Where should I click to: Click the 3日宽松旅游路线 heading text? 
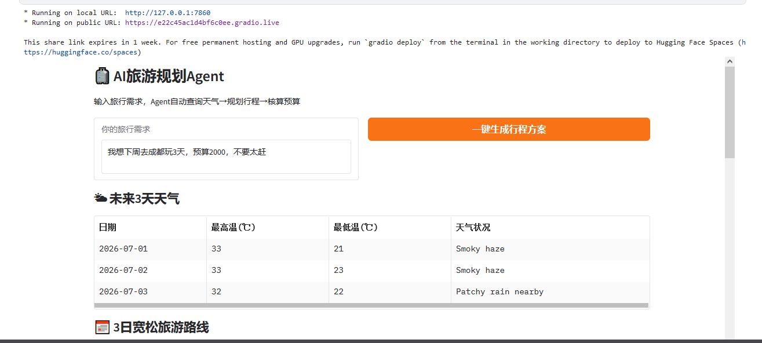(x=161, y=328)
